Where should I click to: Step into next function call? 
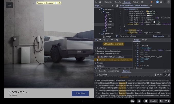(104, 40)
